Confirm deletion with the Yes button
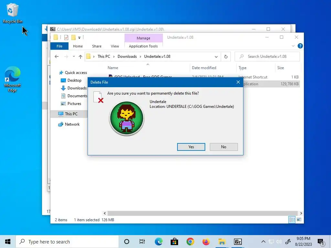 click(x=191, y=147)
